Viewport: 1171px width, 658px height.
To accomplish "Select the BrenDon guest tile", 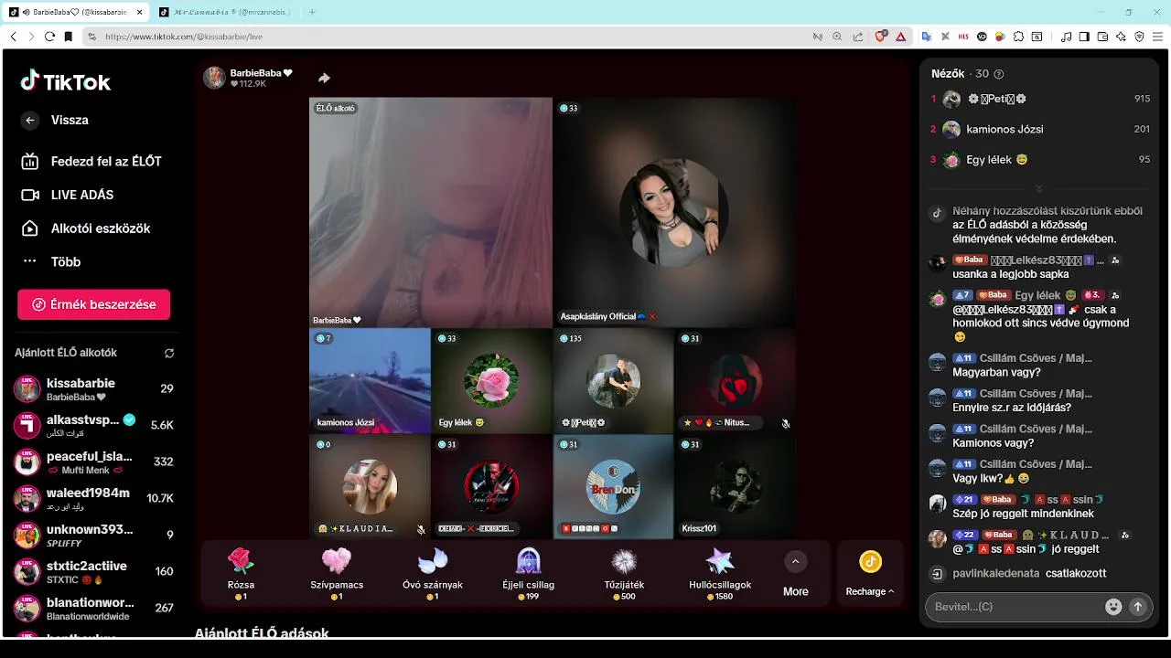I will (x=613, y=486).
